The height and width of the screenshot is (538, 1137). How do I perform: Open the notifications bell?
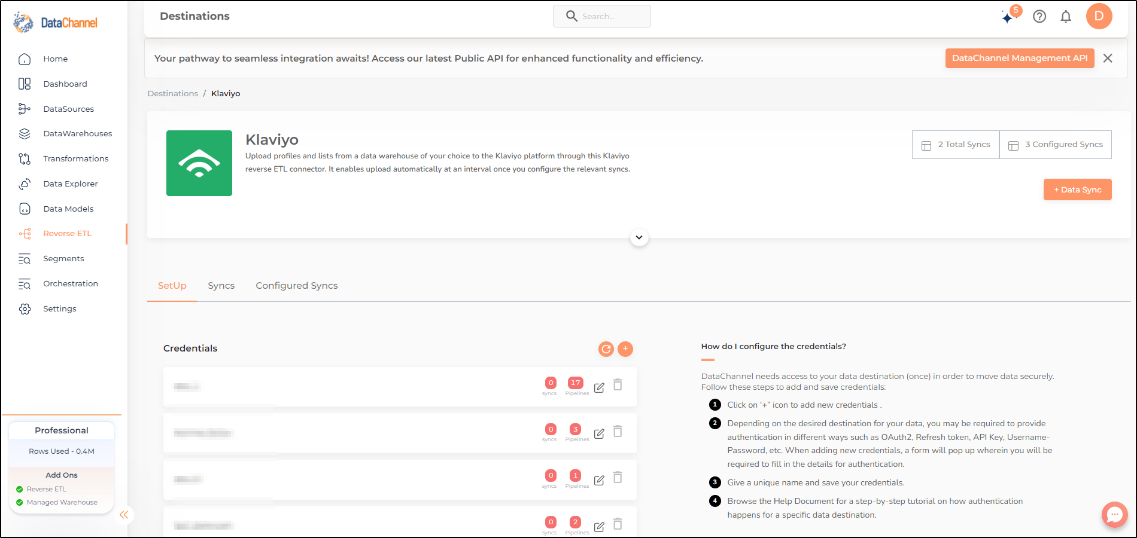coord(1066,17)
